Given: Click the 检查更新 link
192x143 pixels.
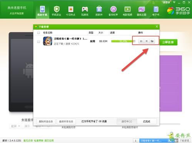Looking at the screenshot, I should (x=38, y=141).
